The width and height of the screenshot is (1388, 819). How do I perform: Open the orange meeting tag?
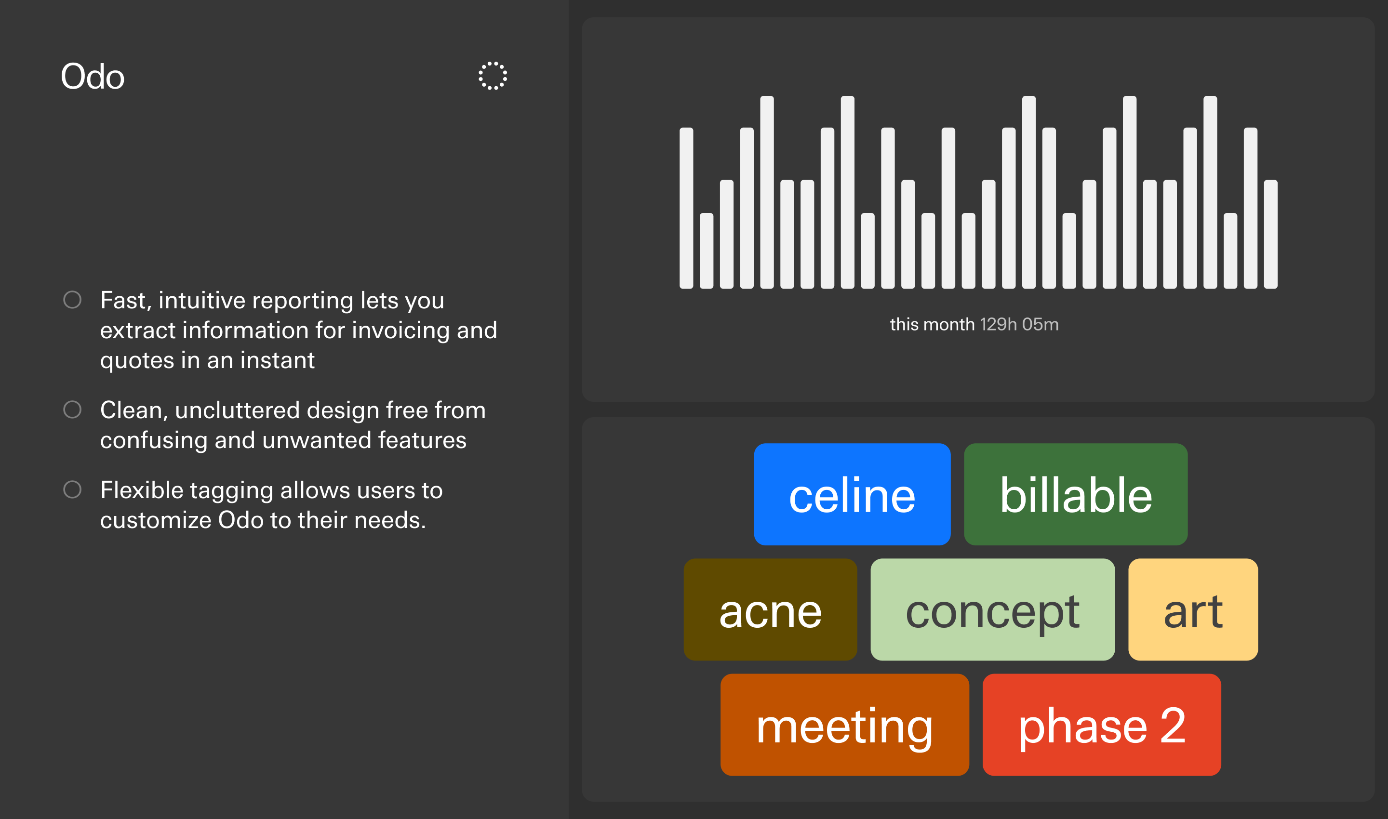[x=845, y=725]
